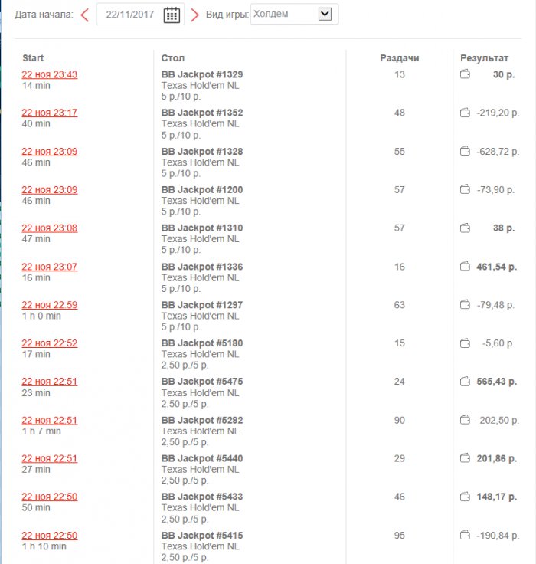The height and width of the screenshot is (564, 536).
Task: Go to previous date with left arrow
Action: [x=85, y=15]
